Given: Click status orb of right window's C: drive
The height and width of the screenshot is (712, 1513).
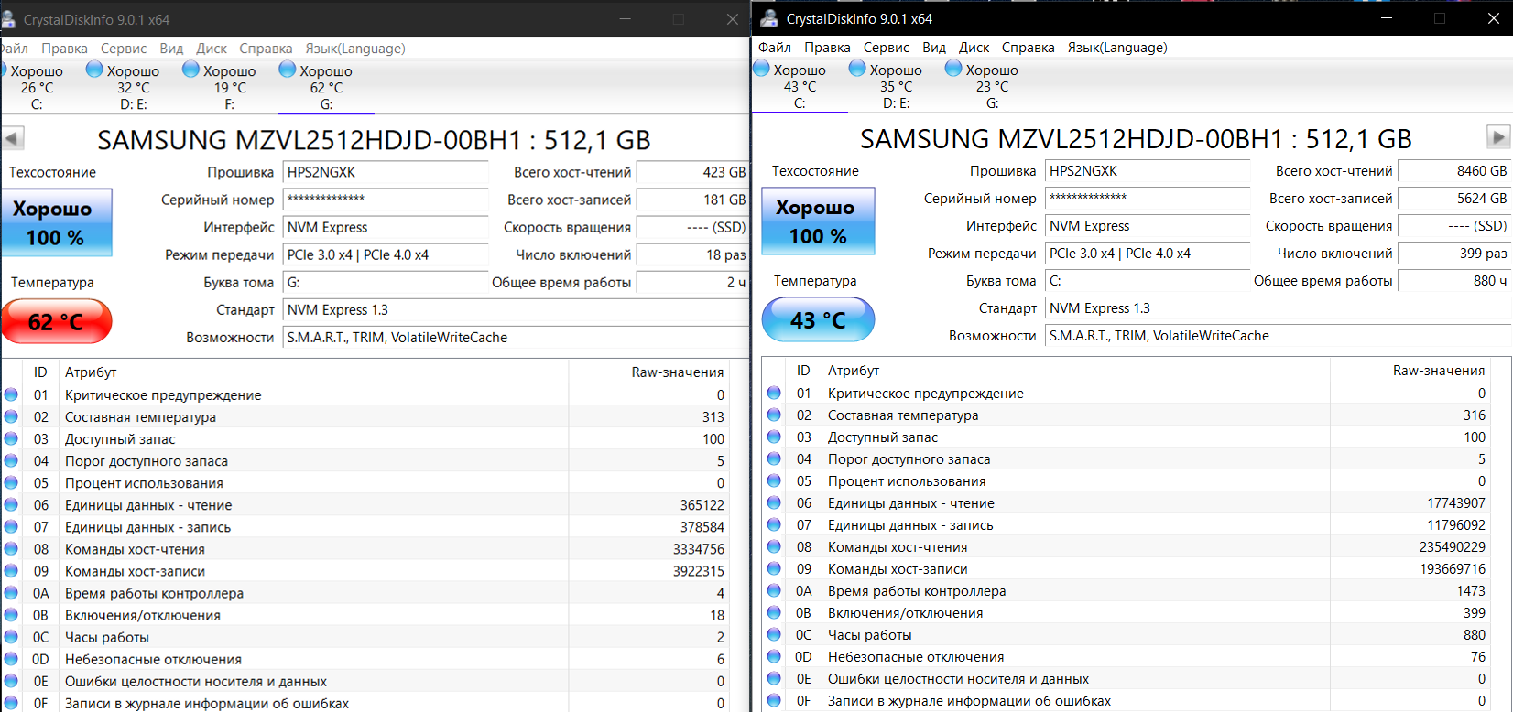Looking at the screenshot, I should pos(761,69).
